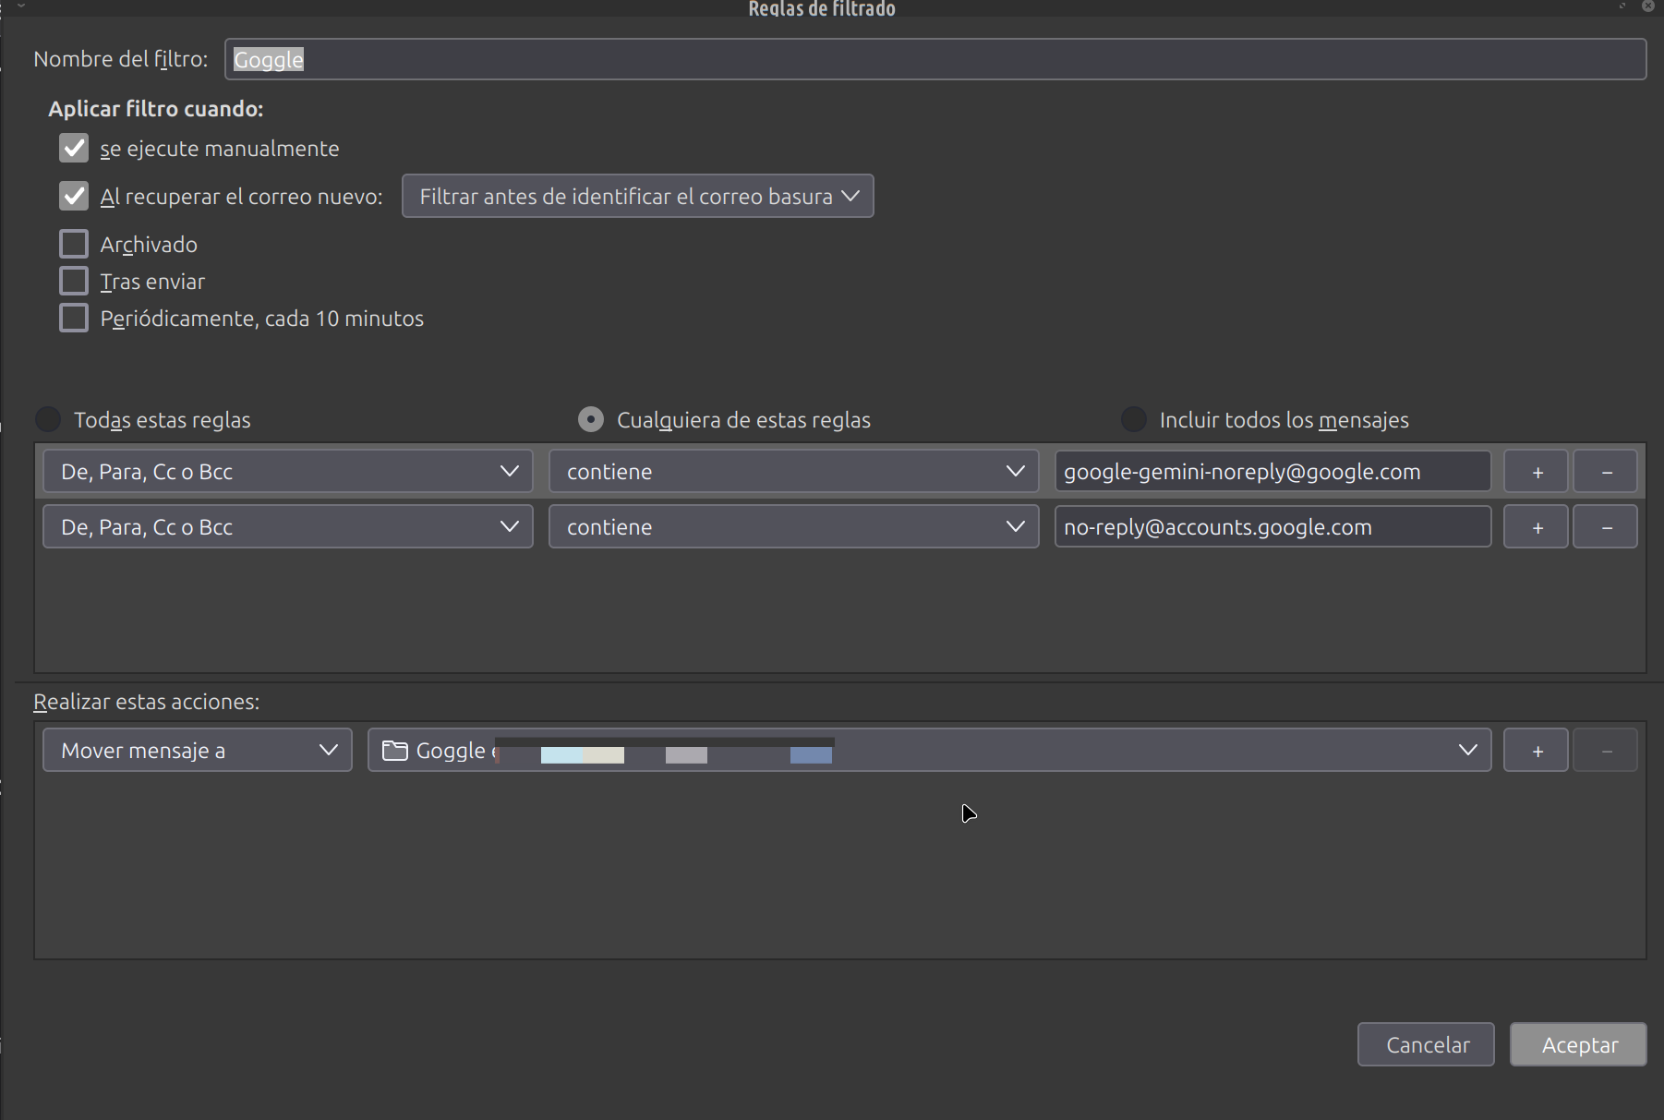This screenshot has width=1664, height=1120.
Task: Click inside the 'Nombre del filtro' text field
Action: [934, 59]
